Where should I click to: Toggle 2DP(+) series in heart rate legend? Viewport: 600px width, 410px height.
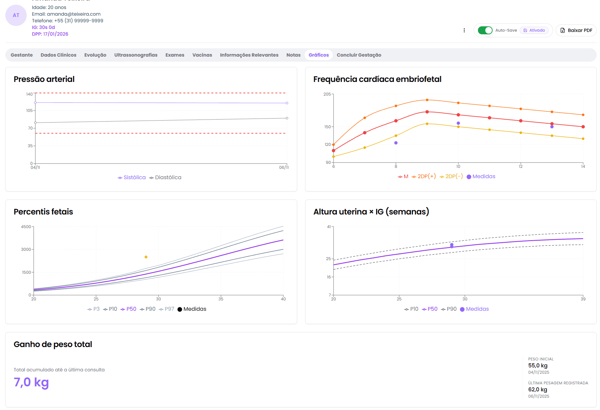pos(424,177)
